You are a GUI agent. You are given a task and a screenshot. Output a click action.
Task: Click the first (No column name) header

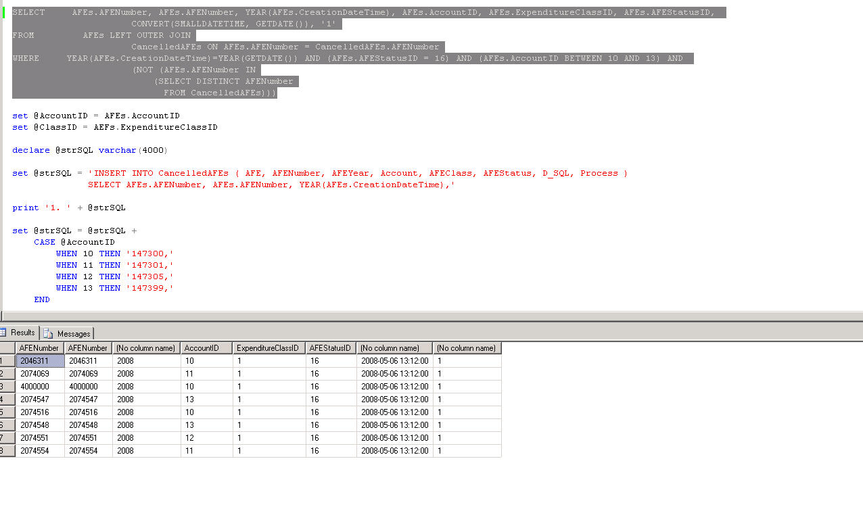(145, 347)
